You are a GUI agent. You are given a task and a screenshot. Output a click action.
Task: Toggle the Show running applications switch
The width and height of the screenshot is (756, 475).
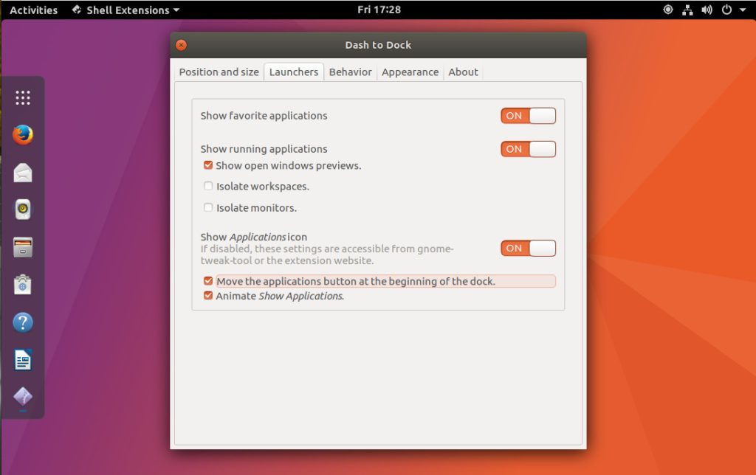528,149
